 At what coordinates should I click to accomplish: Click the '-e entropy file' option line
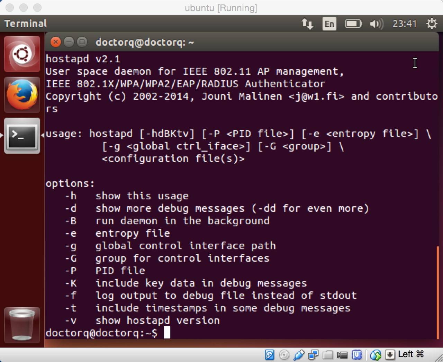(117, 233)
